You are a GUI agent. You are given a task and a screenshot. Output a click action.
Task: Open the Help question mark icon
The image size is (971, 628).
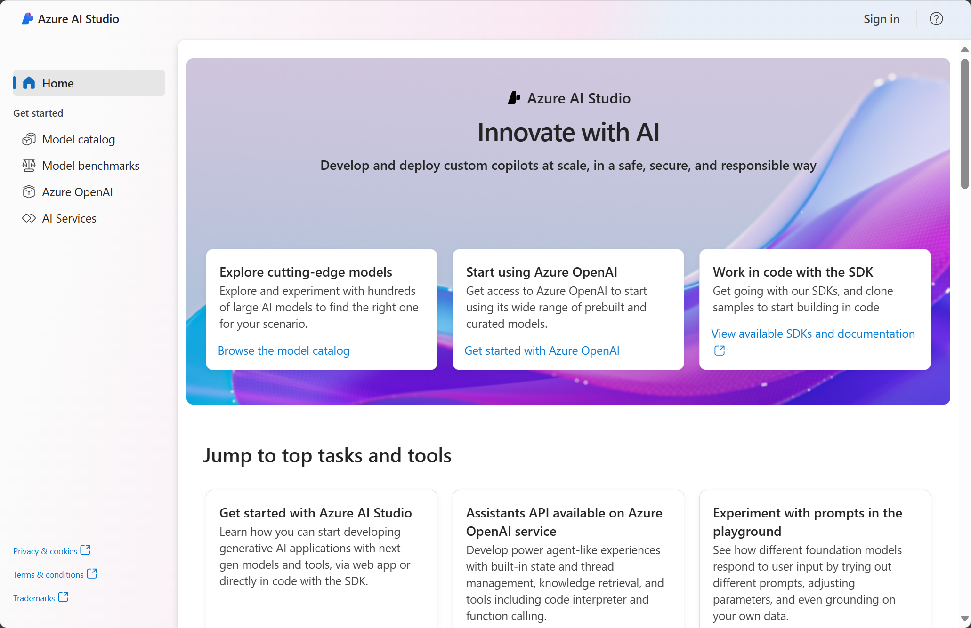coord(936,18)
